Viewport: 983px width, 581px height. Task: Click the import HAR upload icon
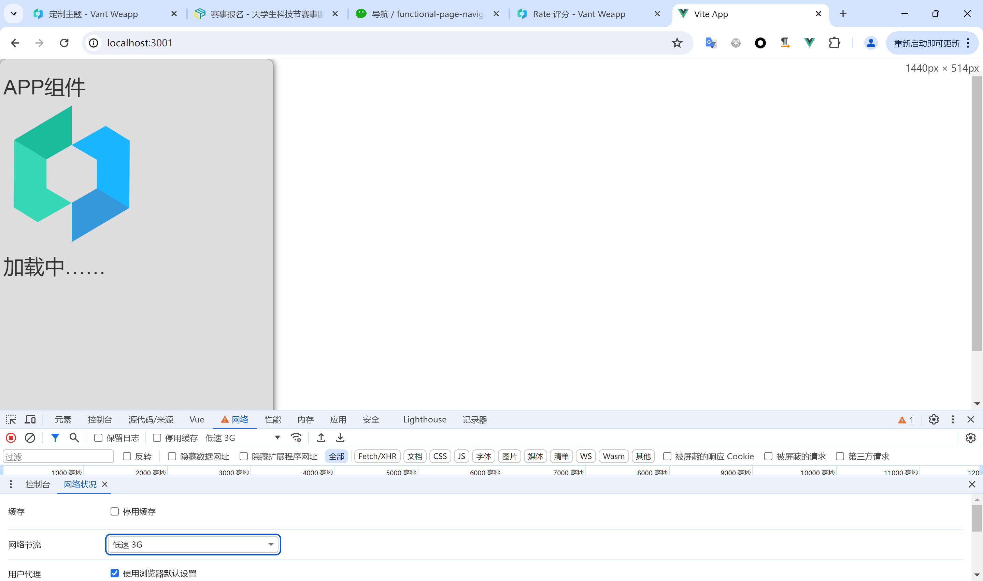321,438
